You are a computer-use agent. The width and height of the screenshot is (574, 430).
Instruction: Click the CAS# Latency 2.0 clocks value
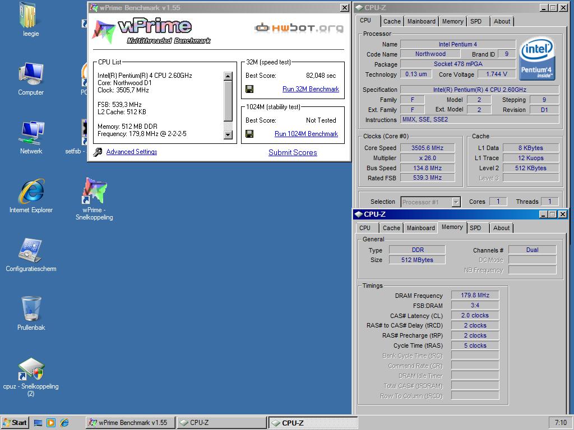tap(475, 315)
